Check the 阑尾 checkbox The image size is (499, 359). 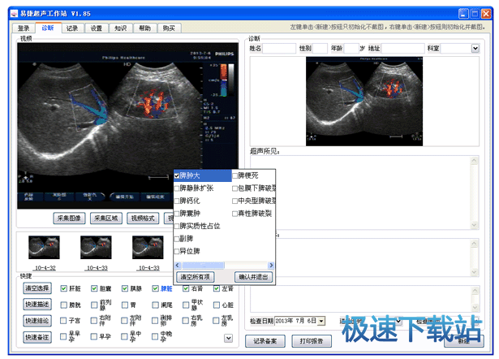click(155, 305)
